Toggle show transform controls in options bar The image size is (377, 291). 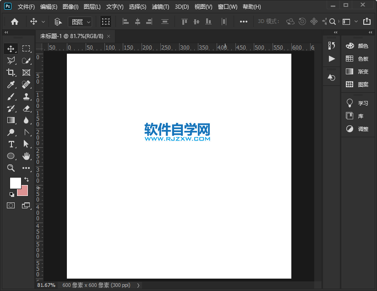click(106, 21)
